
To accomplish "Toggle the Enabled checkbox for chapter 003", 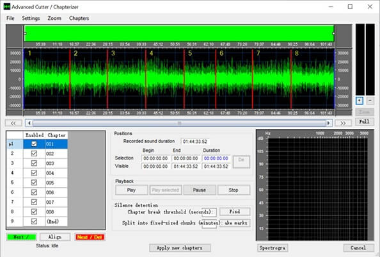I will (34, 163).
